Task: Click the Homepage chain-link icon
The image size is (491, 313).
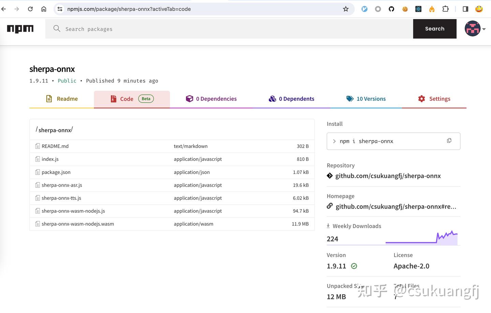Action: (329, 206)
